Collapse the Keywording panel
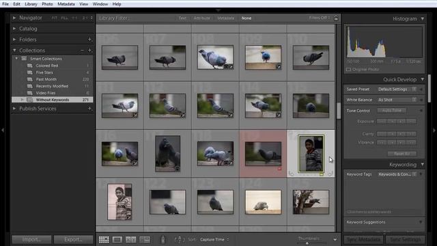Screen dimensions: 437x246 (423, 165)
